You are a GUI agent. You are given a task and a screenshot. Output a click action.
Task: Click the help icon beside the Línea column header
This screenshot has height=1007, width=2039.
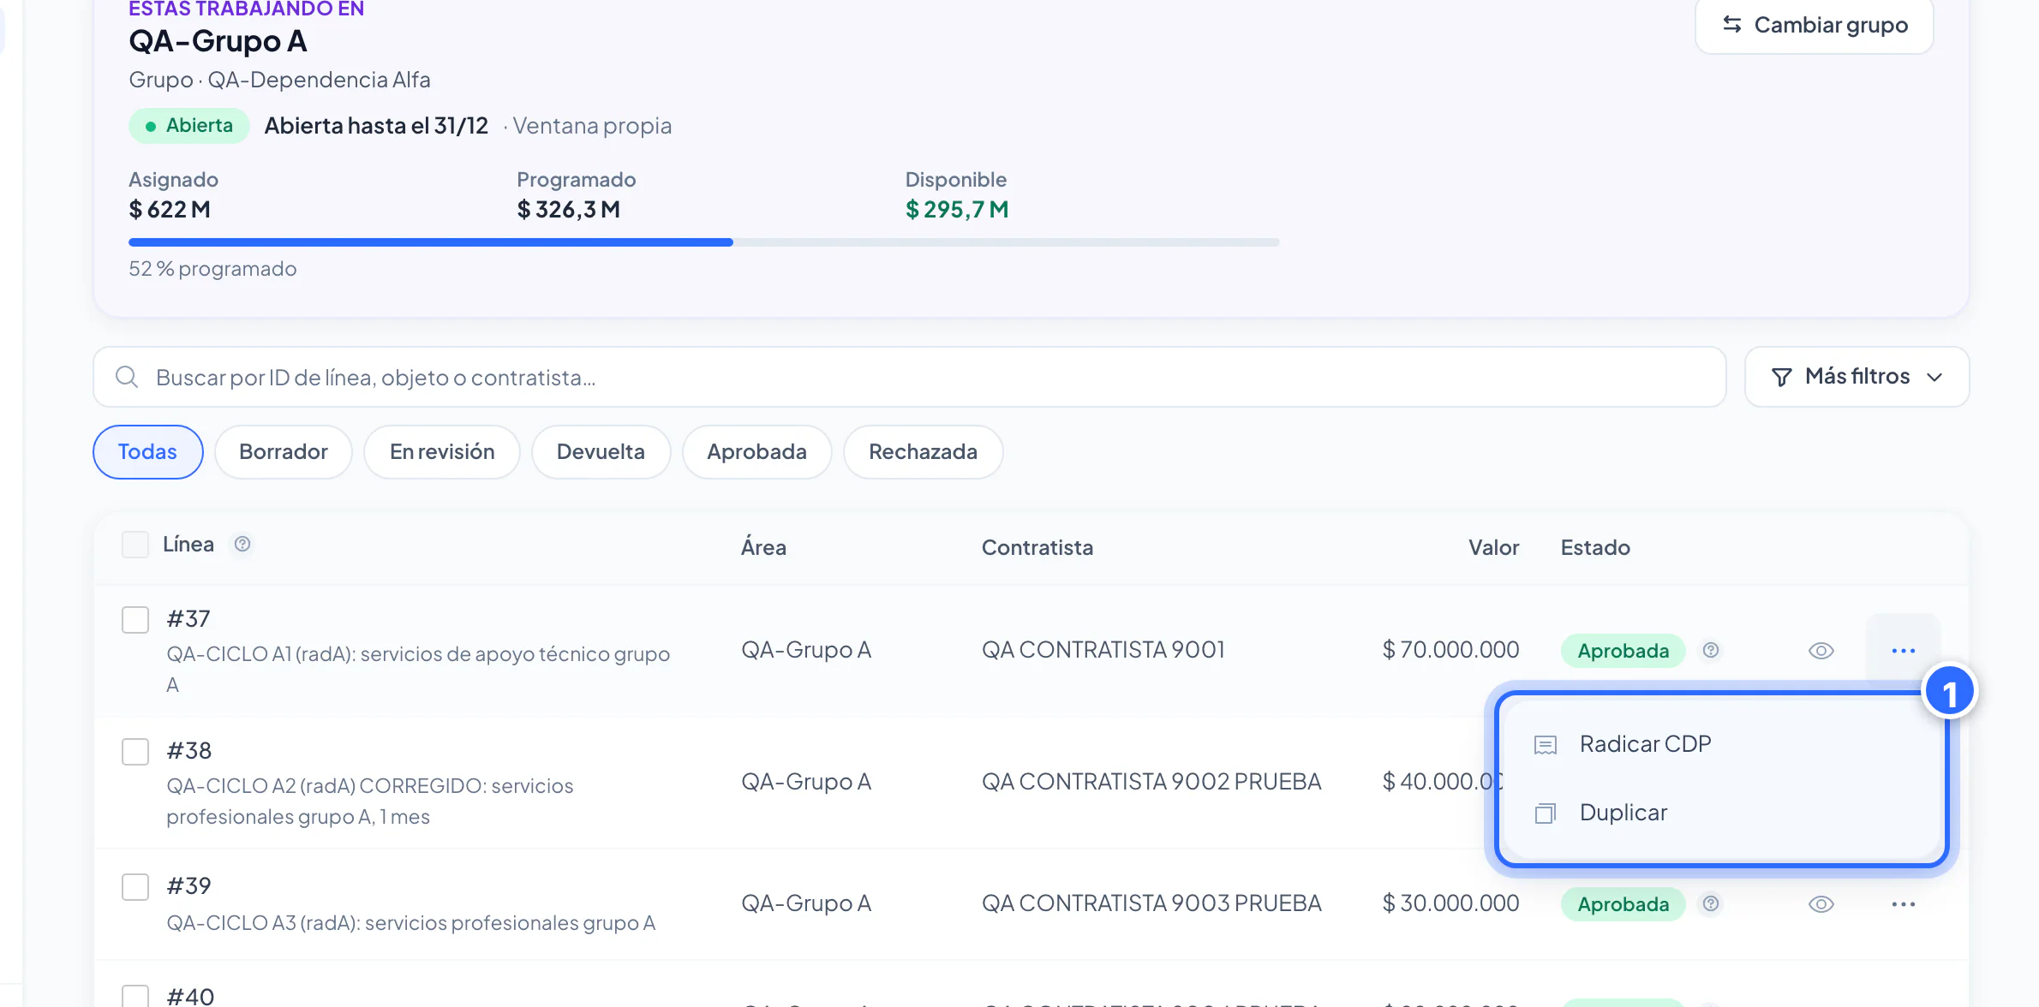coord(242,544)
